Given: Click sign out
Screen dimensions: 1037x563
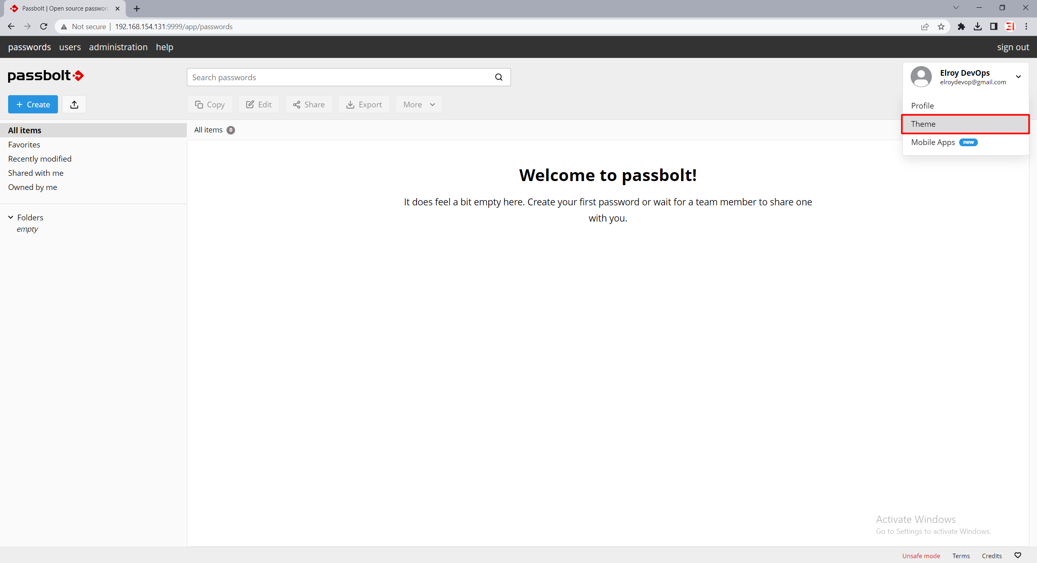Looking at the screenshot, I should [1013, 47].
